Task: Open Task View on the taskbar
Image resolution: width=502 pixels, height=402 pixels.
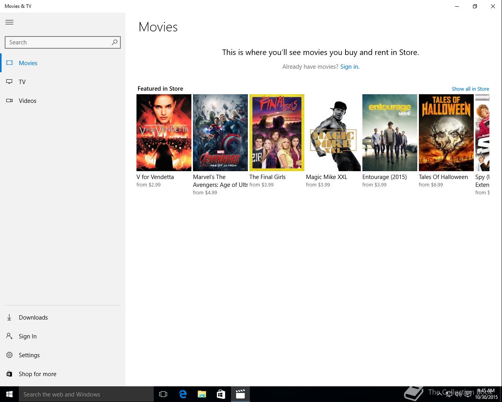Action: pos(163,394)
